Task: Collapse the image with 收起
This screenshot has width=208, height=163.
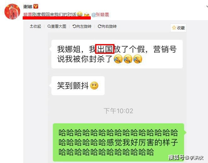Action: tap(35, 26)
